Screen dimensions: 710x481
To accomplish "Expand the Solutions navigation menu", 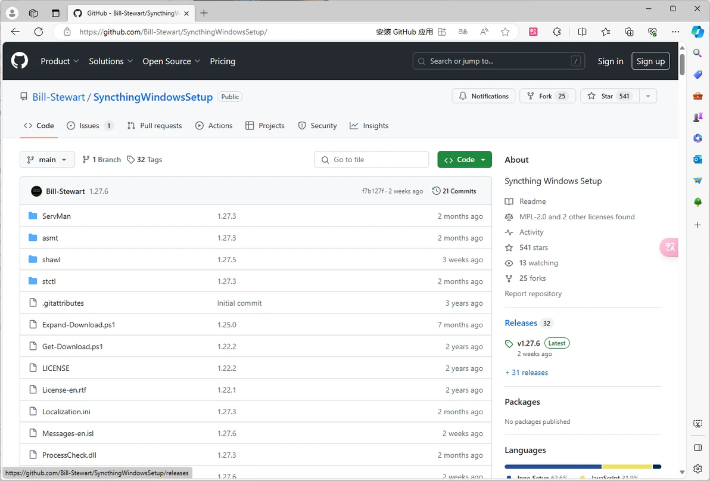I will (x=111, y=61).
